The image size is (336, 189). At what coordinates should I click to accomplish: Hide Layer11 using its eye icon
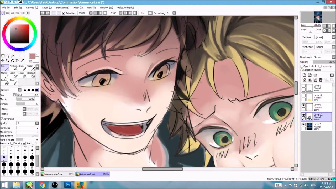[x=303, y=105]
